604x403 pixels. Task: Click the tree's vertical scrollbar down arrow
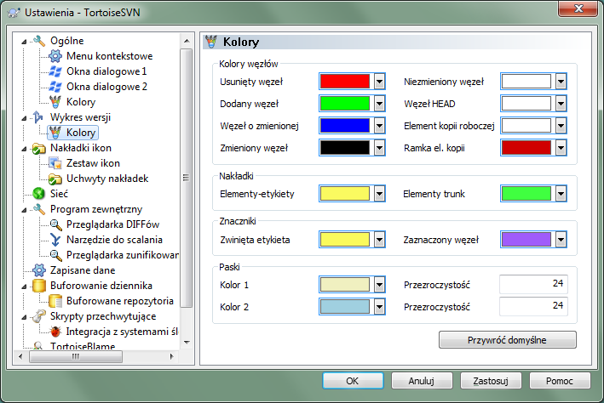(x=187, y=343)
